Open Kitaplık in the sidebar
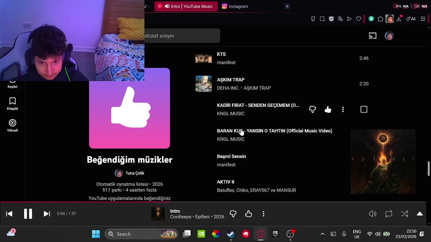 click(12, 104)
